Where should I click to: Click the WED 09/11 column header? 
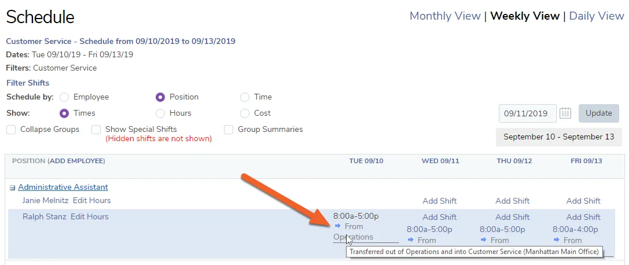(x=440, y=161)
